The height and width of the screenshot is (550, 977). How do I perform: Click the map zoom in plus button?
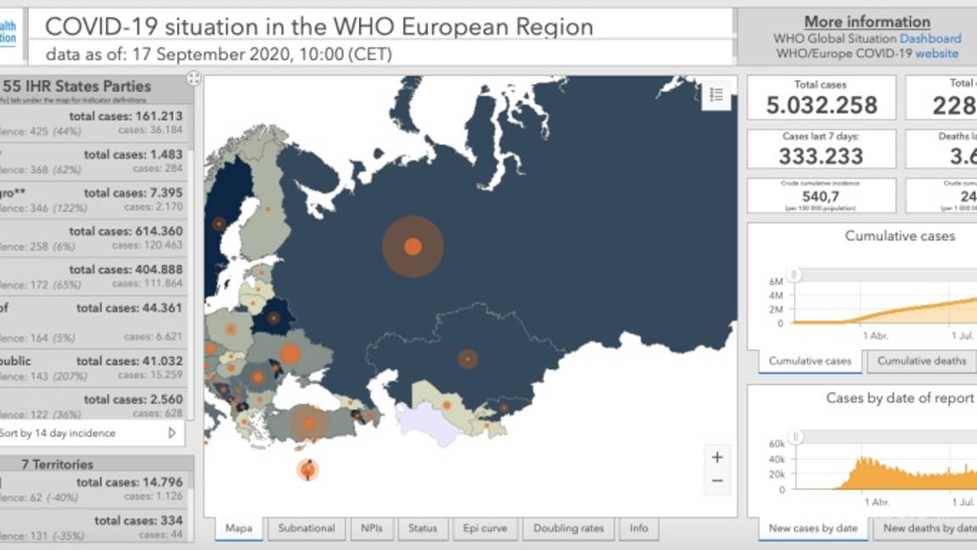tap(717, 457)
